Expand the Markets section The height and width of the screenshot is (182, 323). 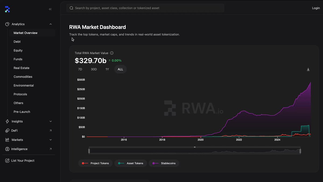tap(50, 140)
